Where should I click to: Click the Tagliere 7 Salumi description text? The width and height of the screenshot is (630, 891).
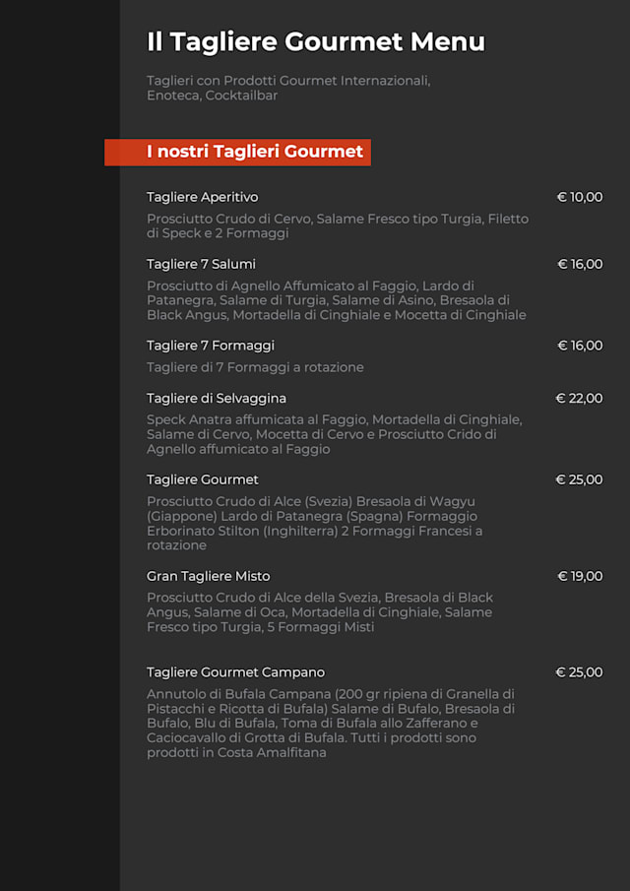336,300
